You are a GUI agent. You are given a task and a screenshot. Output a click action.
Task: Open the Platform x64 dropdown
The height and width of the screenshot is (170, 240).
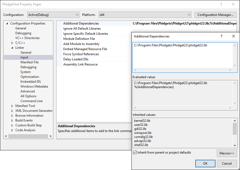pos(145,15)
